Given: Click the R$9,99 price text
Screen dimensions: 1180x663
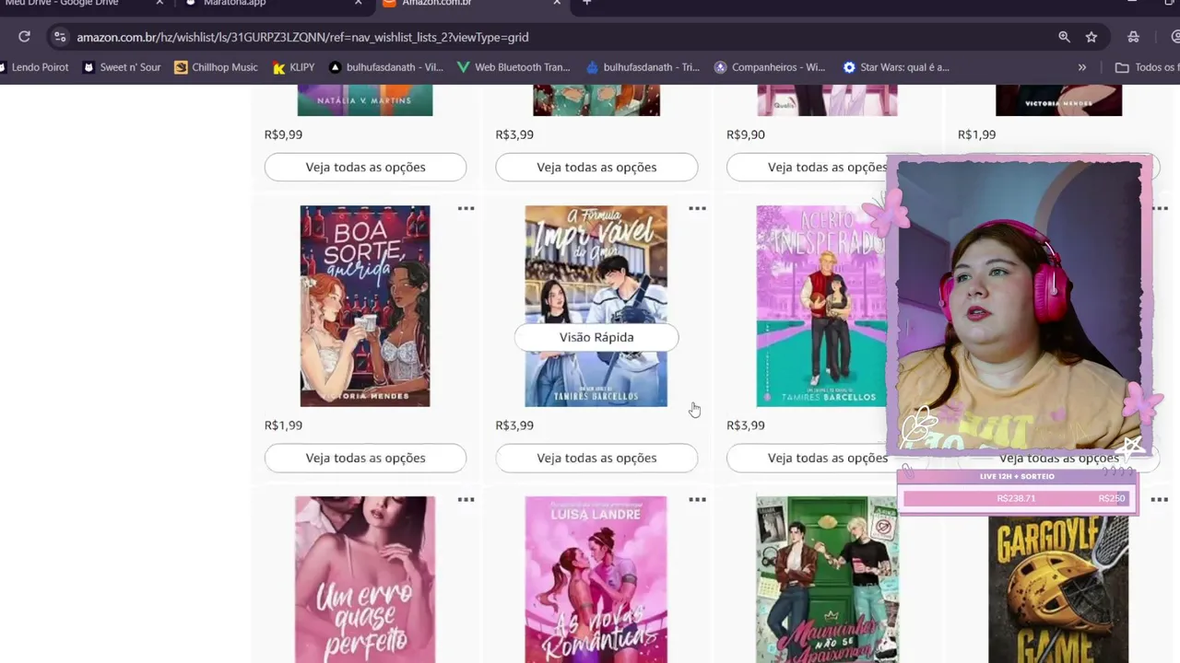Looking at the screenshot, I should [283, 134].
